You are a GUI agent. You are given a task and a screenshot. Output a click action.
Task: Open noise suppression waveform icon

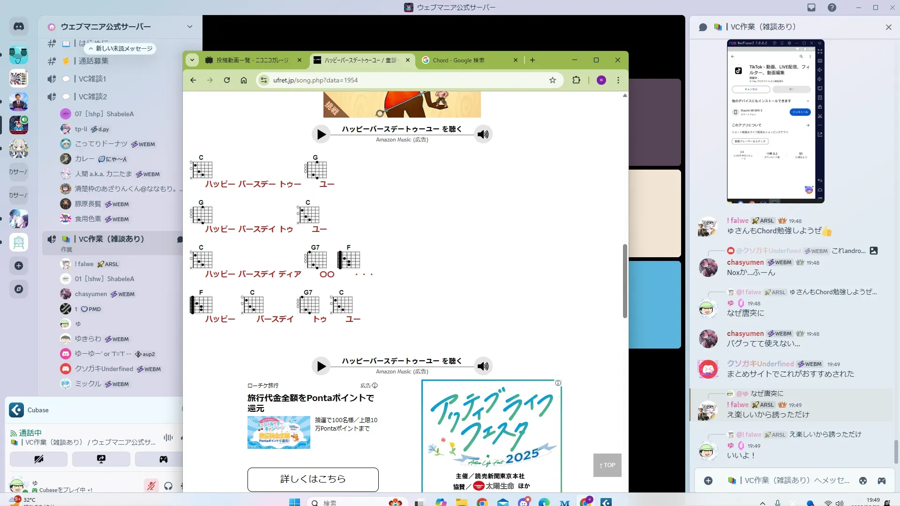tap(168, 437)
